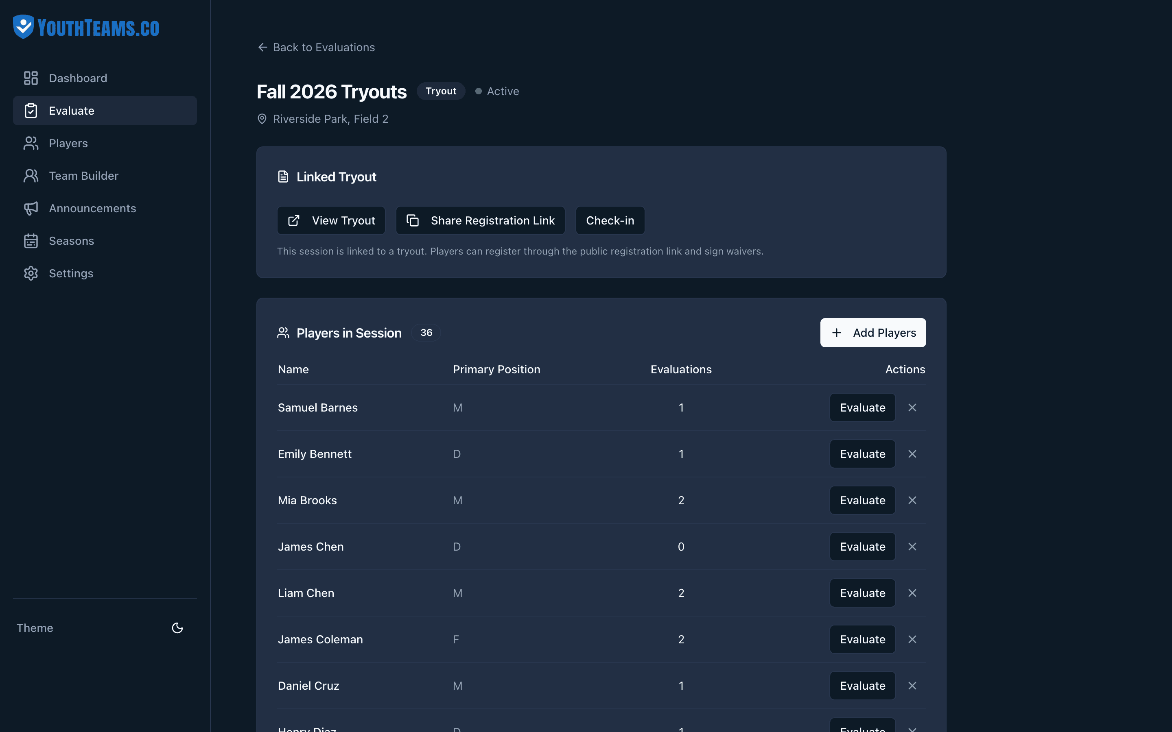The image size is (1172, 732).
Task: Open Team Builder in the sidebar
Action: tap(105, 176)
